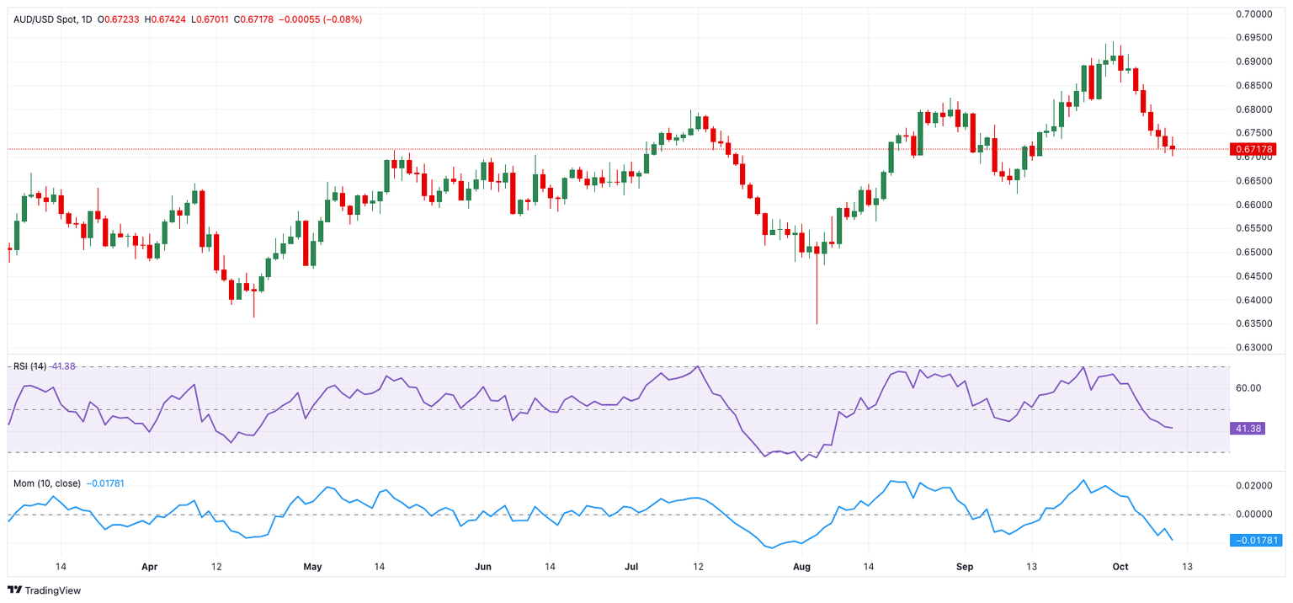Click the TradingView brand name text
Screen dimensions: 1293x603
click(x=52, y=590)
